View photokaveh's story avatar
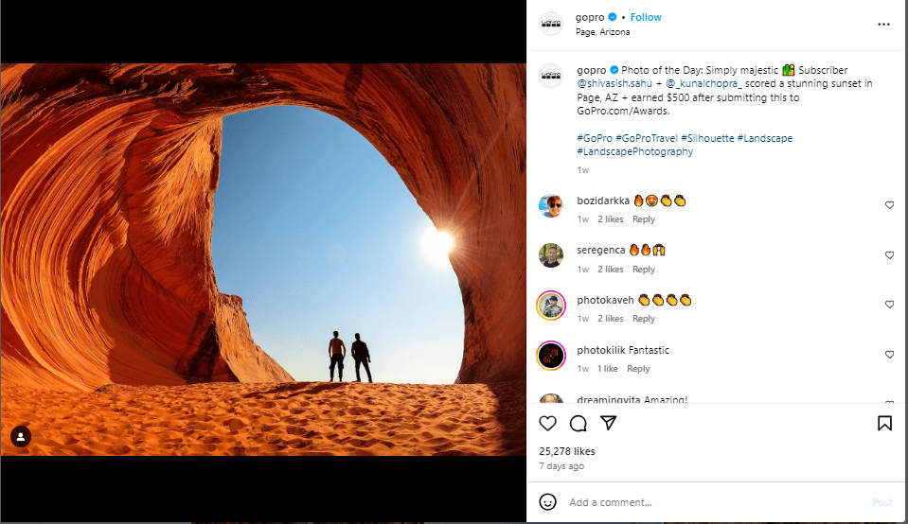 (551, 306)
